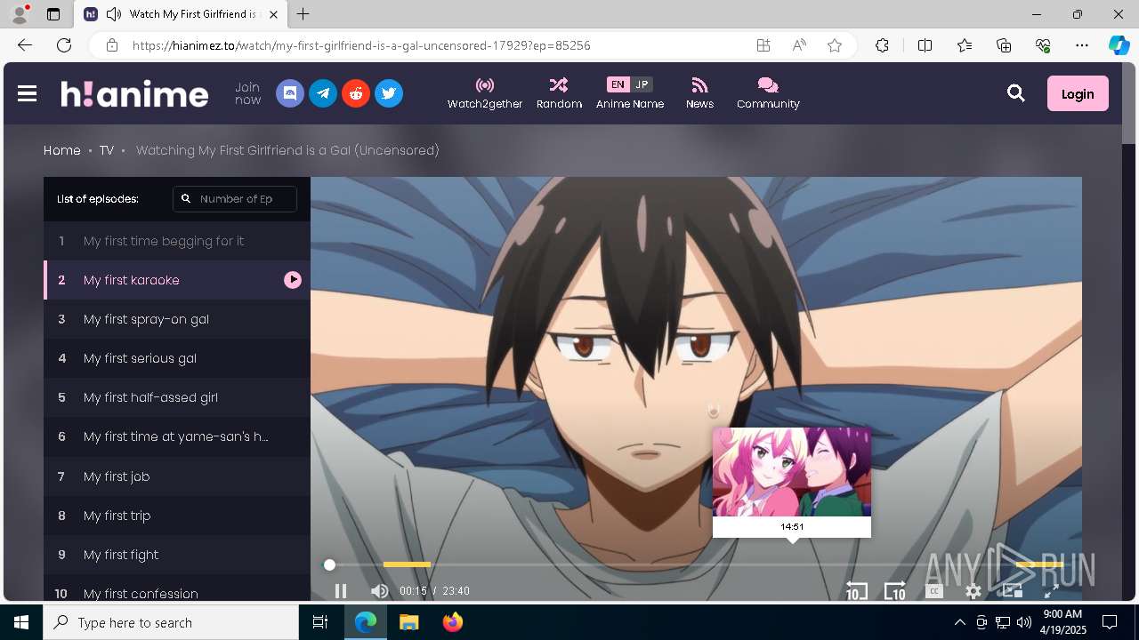
Task: Pause the video playback
Action: tap(341, 591)
